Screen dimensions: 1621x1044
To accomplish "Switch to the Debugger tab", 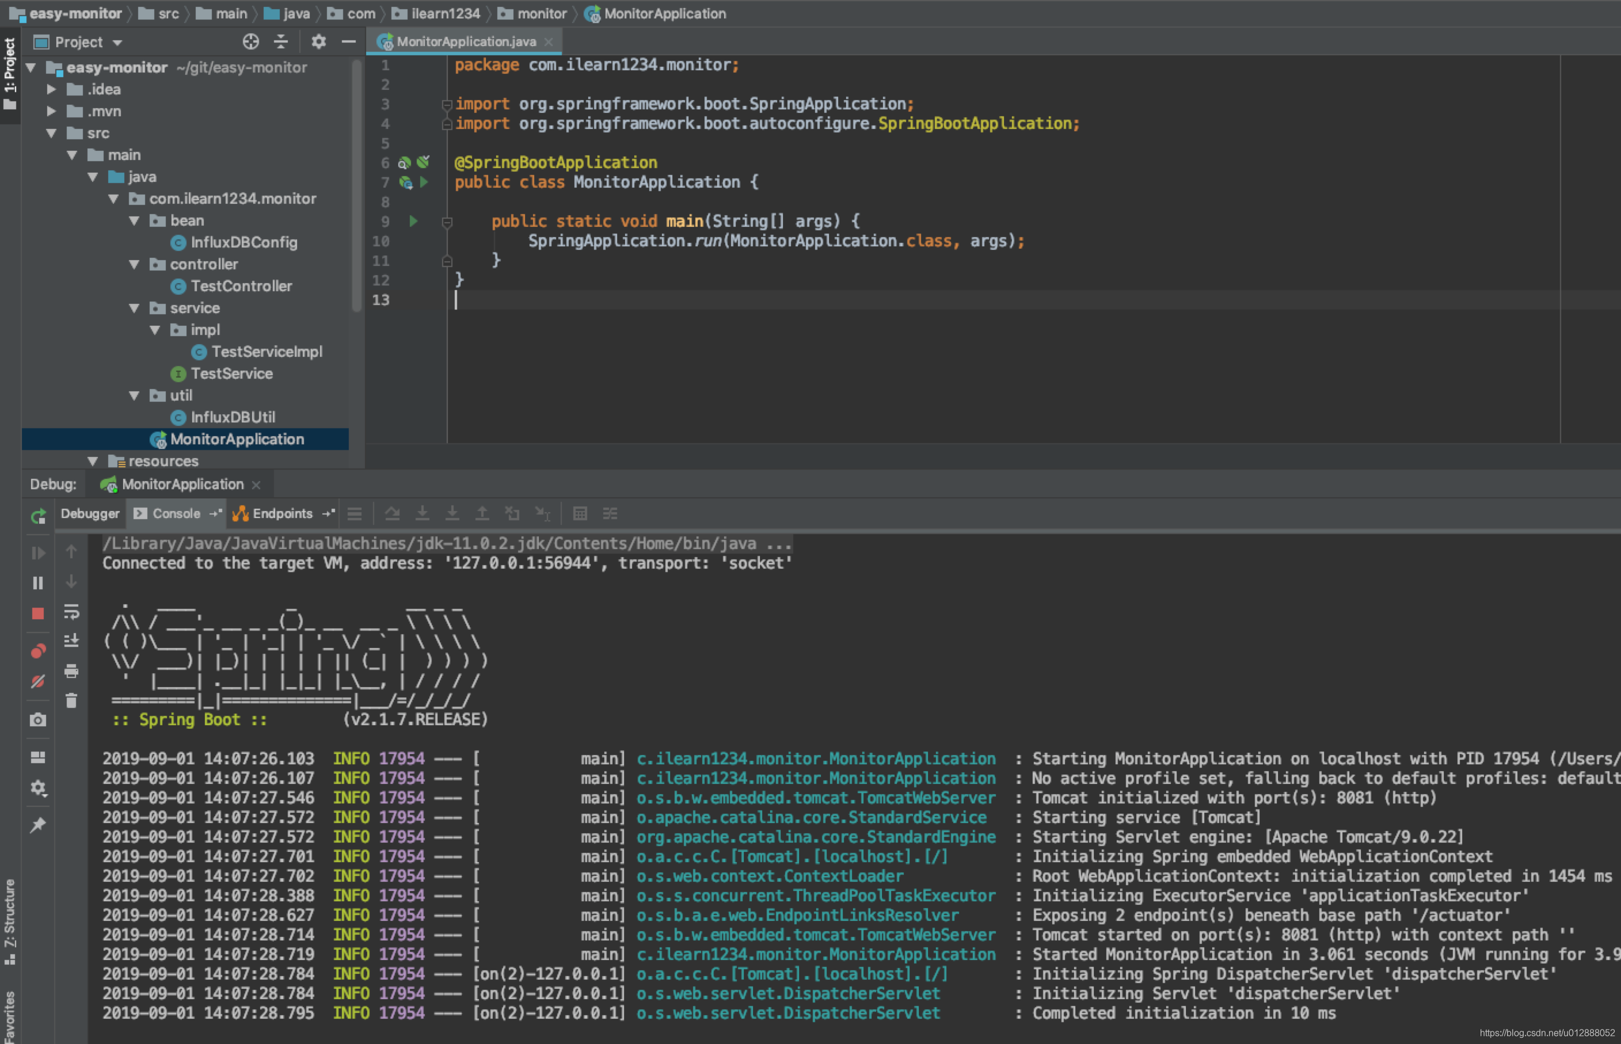I will 90,514.
